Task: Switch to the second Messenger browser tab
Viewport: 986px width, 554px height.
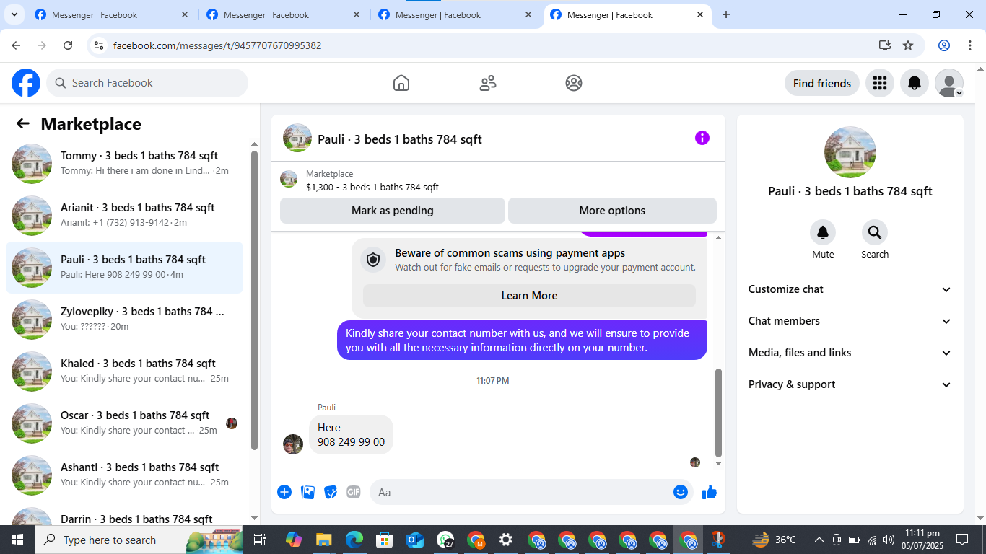Action: pos(284,14)
